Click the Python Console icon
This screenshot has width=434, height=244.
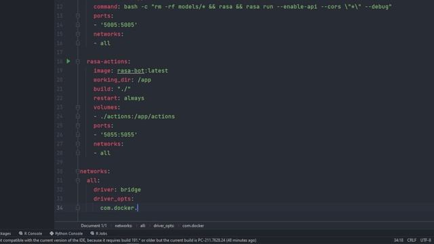pos(52,233)
